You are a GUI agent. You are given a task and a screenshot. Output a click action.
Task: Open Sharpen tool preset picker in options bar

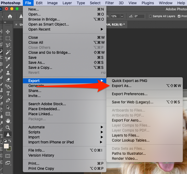tap(21, 16)
